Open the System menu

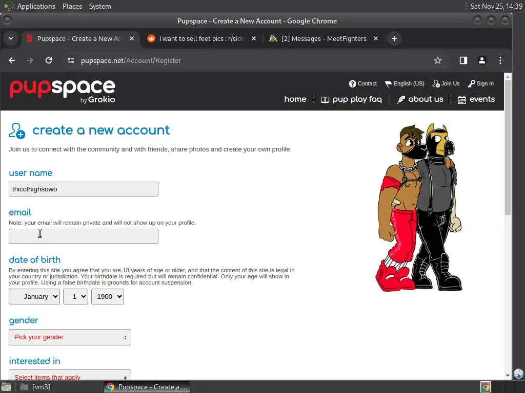(100, 6)
